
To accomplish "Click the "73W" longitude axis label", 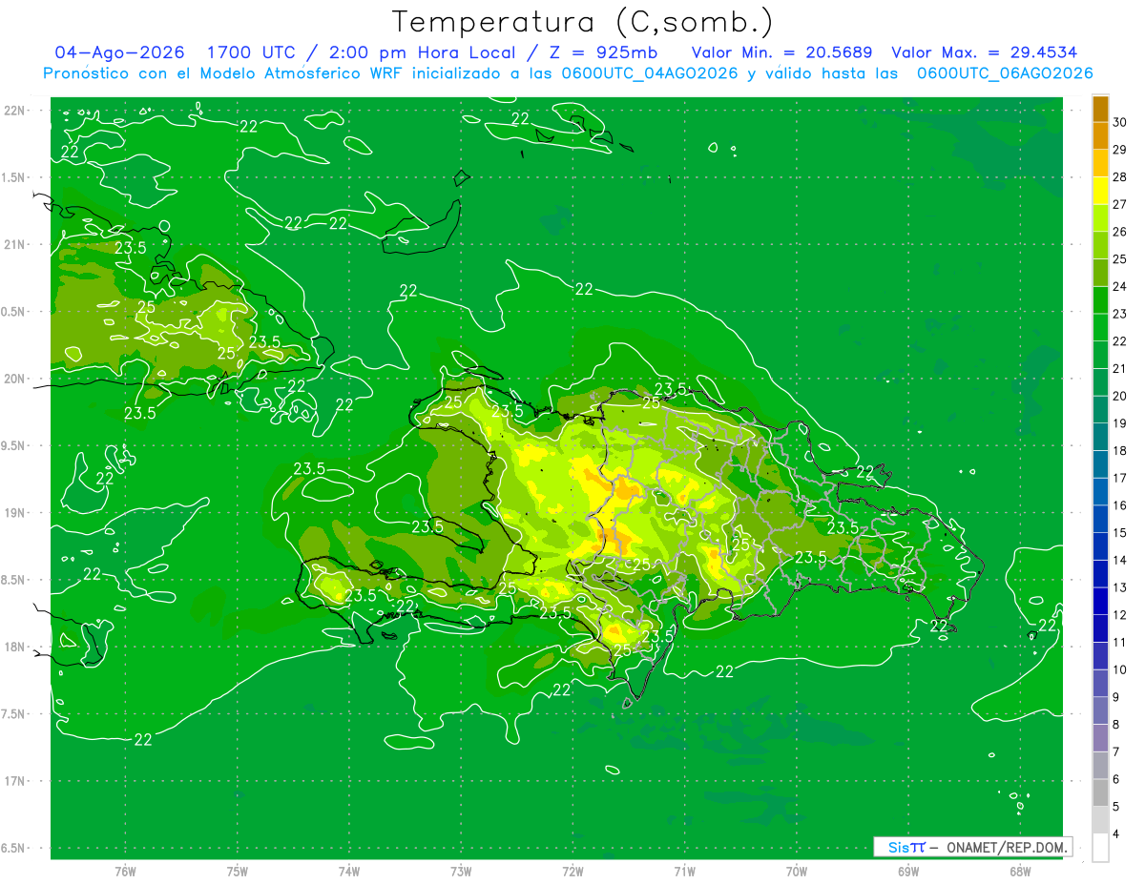I will coord(461,872).
